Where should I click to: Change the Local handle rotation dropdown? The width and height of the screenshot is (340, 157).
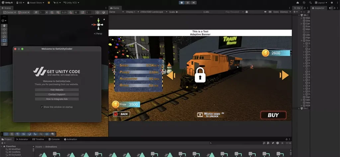[x=24, y=12]
